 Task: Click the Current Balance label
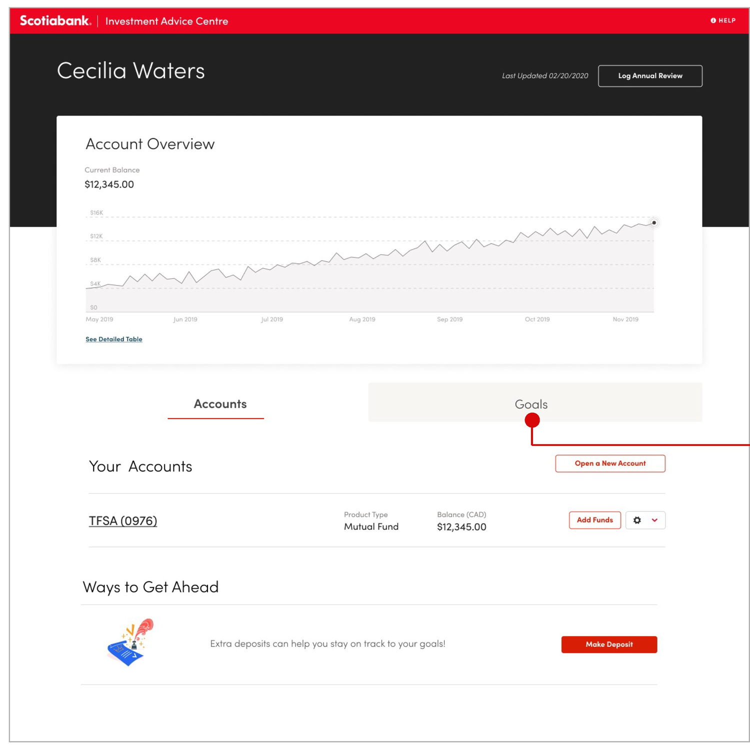click(x=112, y=170)
